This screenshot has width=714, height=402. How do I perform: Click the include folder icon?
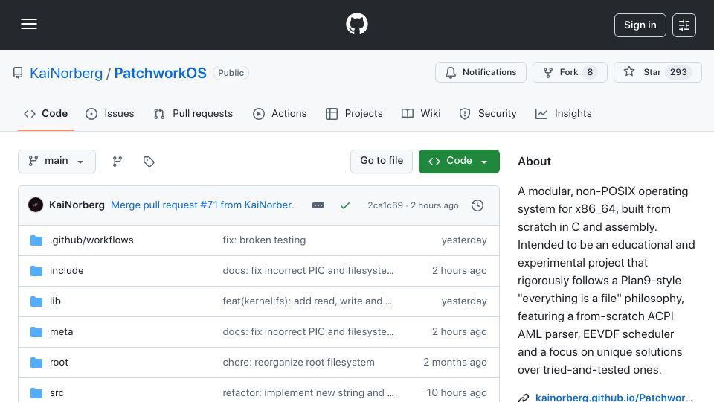pos(36,271)
